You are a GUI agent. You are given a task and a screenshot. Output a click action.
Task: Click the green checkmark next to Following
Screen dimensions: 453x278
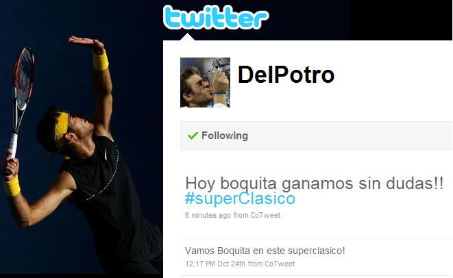coord(193,136)
